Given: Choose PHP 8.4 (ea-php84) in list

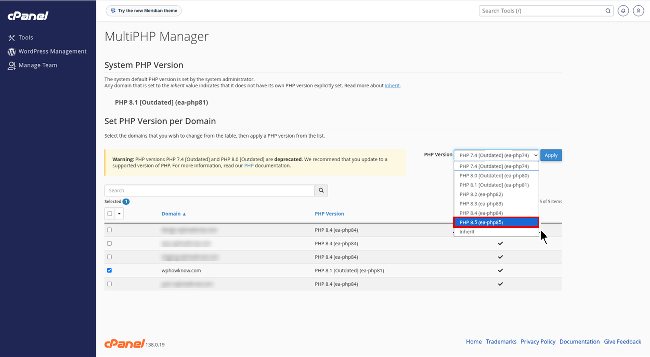Looking at the screenshot, I should pyautogui.click(x=496, y=213).
